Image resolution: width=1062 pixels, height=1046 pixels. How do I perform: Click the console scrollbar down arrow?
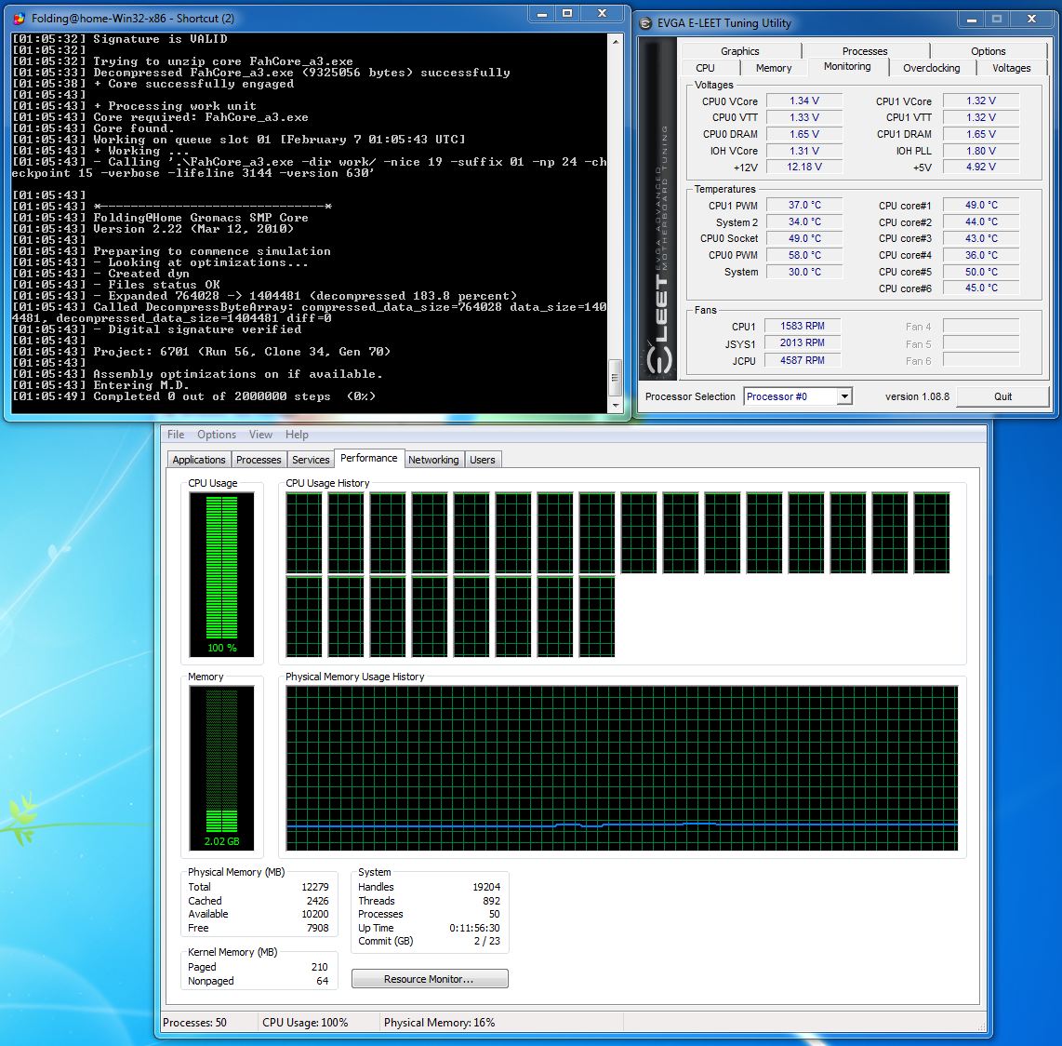click(615, 406)
